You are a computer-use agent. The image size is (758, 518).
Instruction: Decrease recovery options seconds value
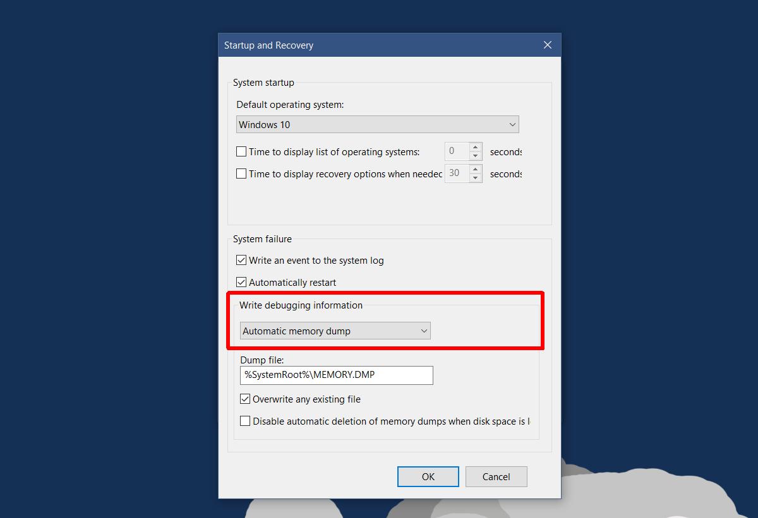tap(476, 178)
